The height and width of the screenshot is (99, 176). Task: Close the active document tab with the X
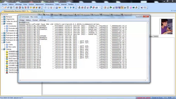[175, 11]
